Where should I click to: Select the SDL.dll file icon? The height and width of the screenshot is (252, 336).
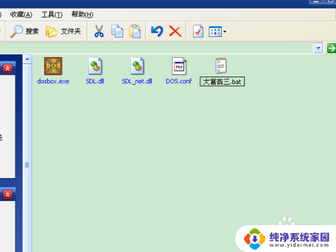click(x=95, y=66)
